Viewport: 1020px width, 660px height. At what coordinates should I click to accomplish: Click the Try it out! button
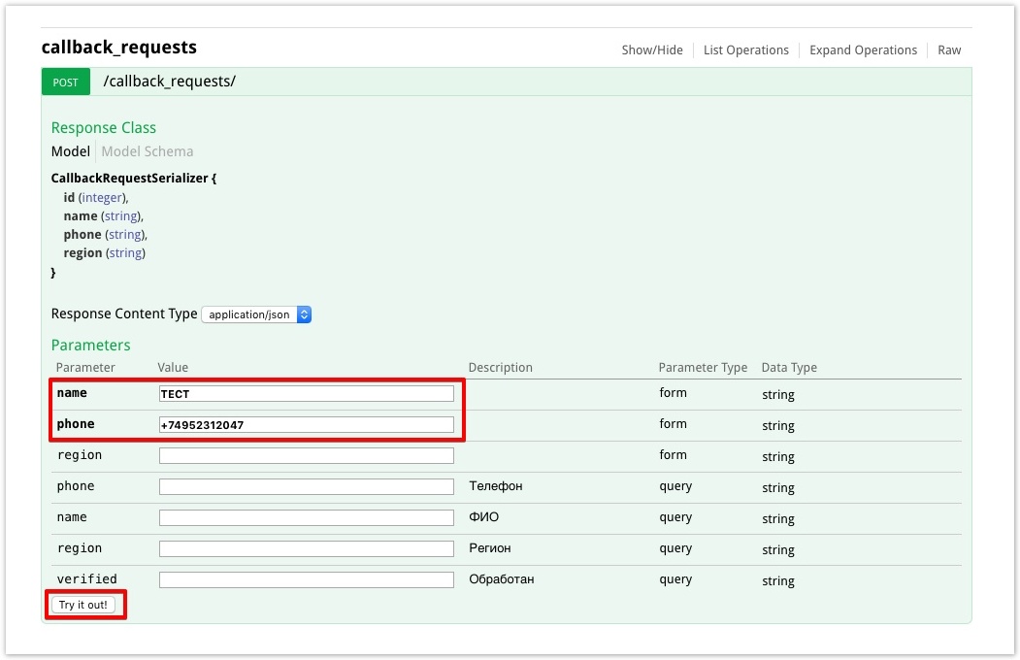[83, 605]
